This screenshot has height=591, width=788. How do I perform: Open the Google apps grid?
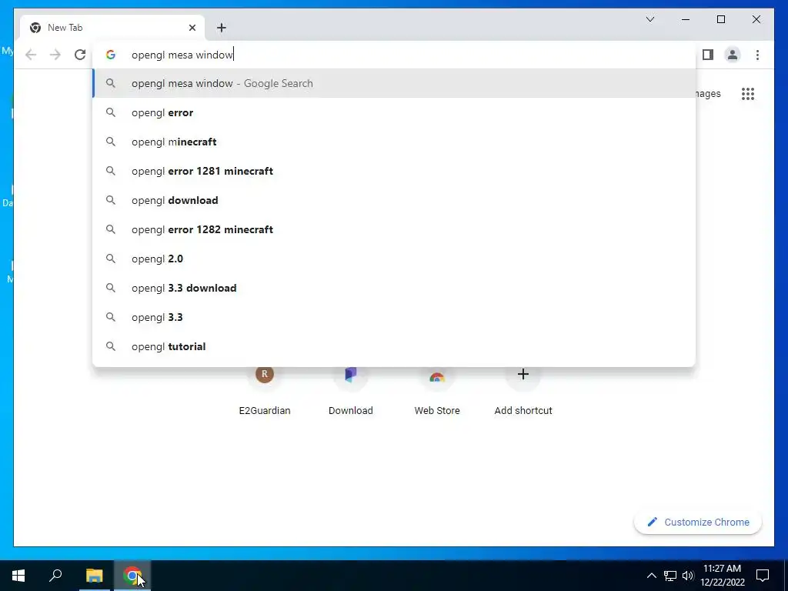(x=748, y=94)
